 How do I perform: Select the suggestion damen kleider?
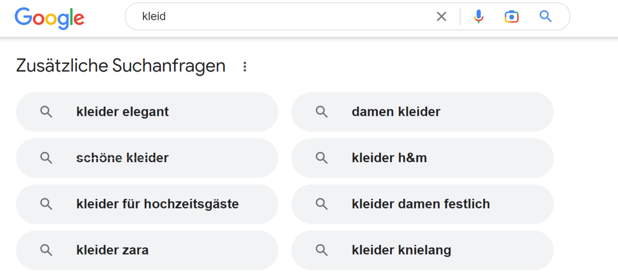click(x=396, y=112)
